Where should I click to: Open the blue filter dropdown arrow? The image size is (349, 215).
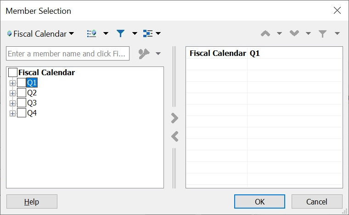(x=135, y=33)
